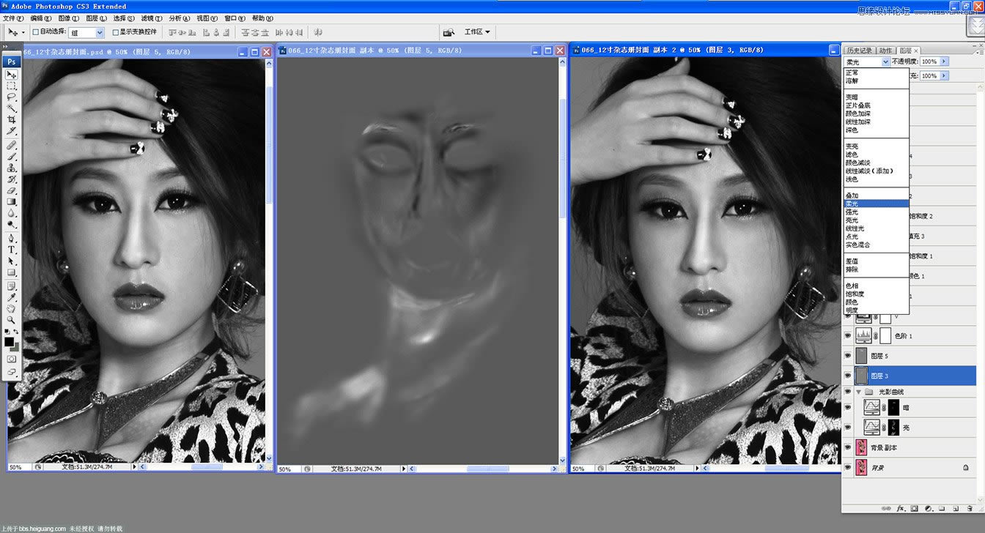
Task: Open Adobe Bridge from options bar
Action: (449, 32)
